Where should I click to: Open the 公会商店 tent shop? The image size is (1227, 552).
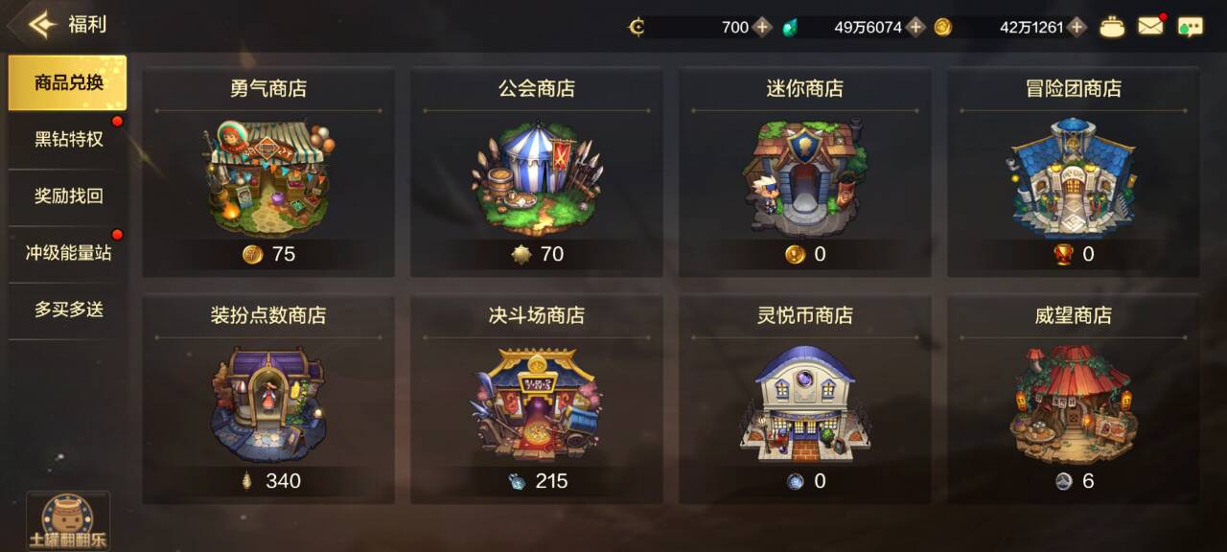[x=537, y=172]
